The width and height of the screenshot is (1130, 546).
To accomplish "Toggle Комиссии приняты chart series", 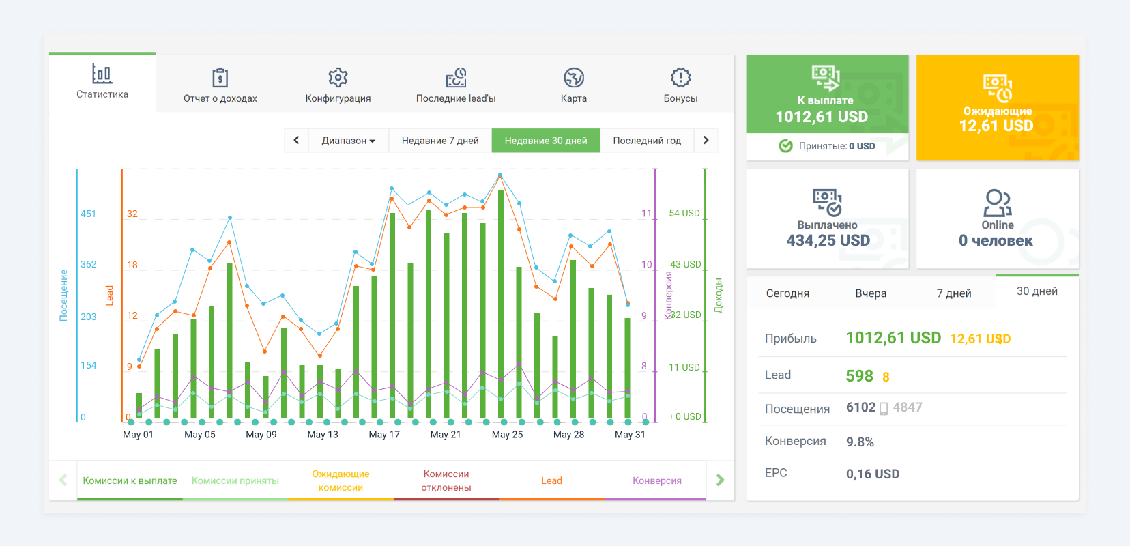I will [235, 480].
